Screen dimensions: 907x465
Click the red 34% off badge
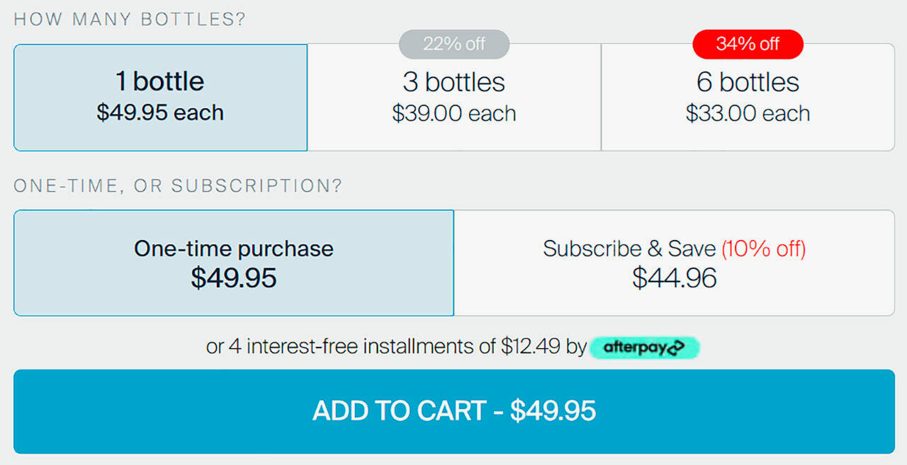(748, 44)
